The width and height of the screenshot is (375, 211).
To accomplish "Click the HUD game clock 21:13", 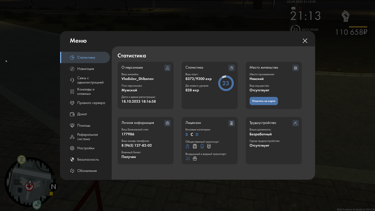I will click(306, 16).
